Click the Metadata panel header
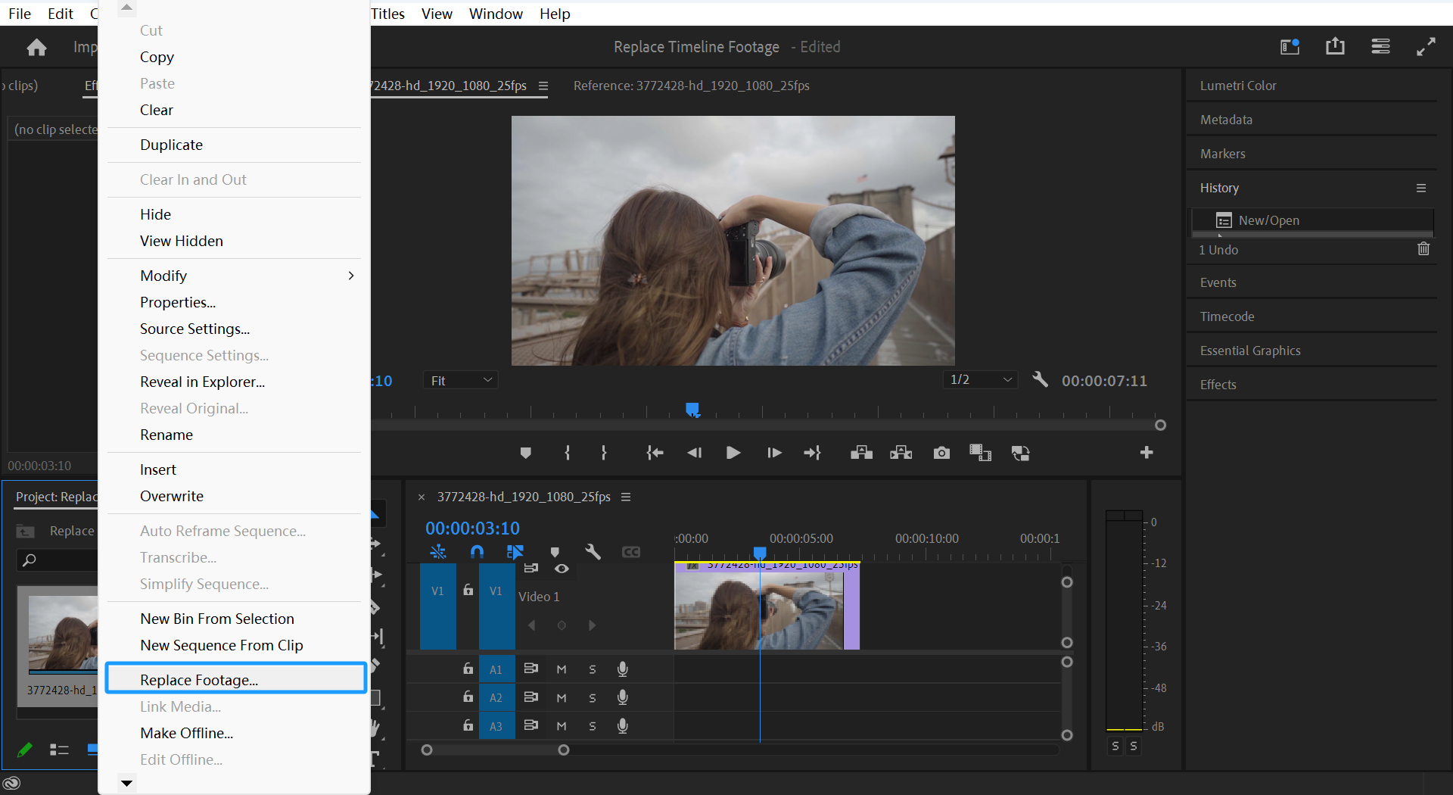 tap(1226, 120)
